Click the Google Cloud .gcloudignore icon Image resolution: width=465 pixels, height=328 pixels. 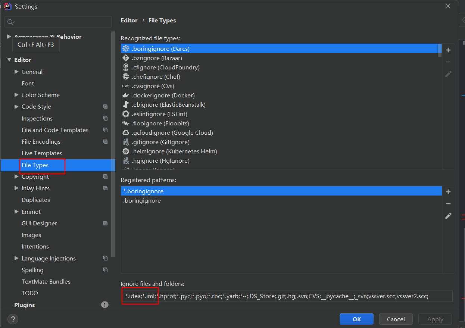(x=126, y=133)
